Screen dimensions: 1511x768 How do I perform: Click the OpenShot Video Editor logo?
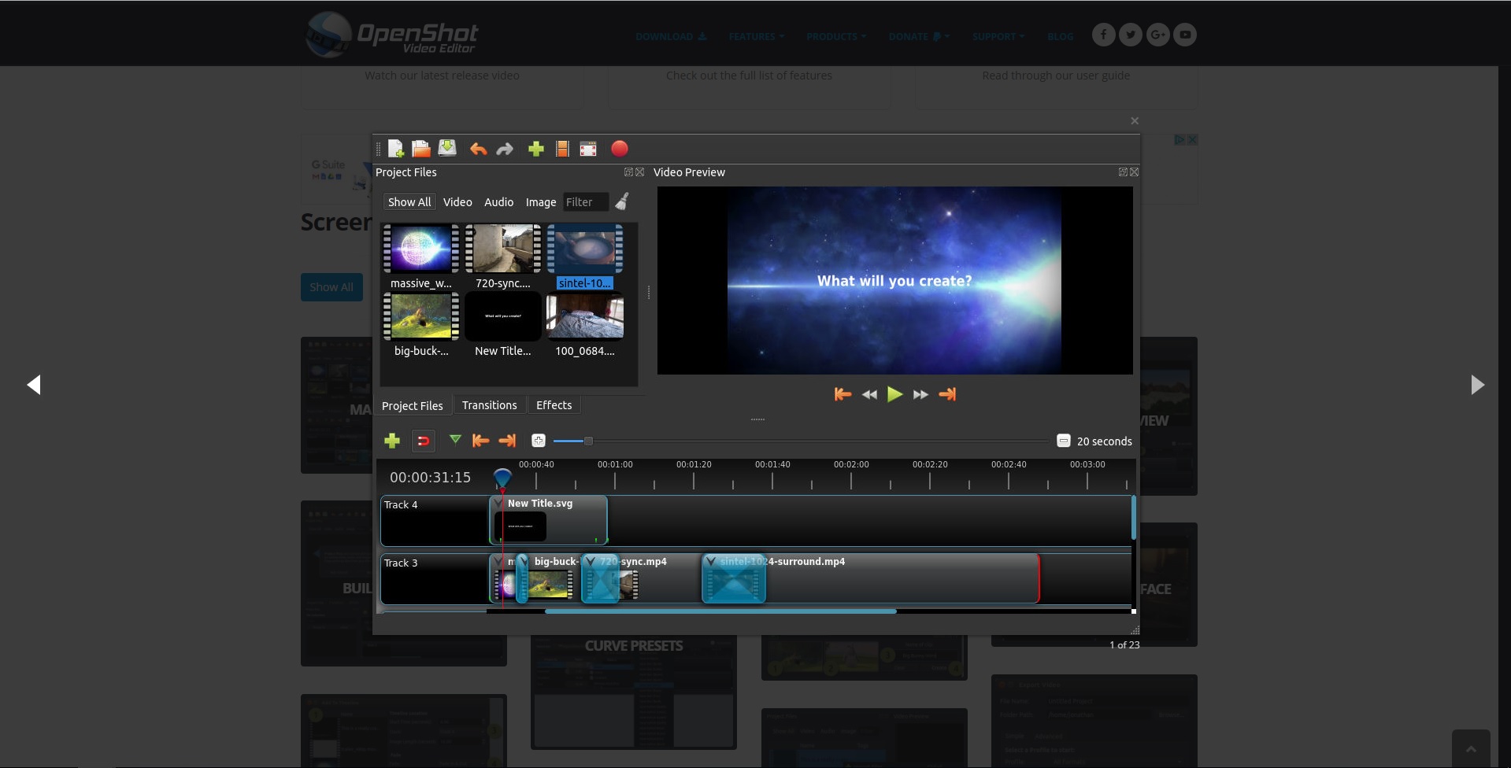pyautogui.click(x=391, y=35)
